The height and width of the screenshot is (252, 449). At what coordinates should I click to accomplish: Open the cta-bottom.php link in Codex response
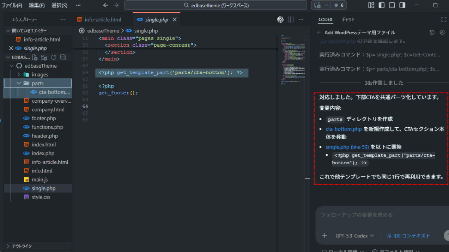[343, 129]
